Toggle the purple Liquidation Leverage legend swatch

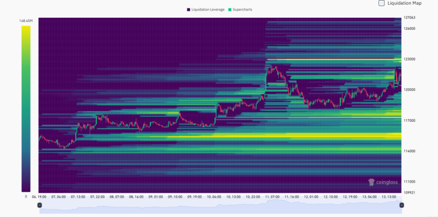(189, 10)
